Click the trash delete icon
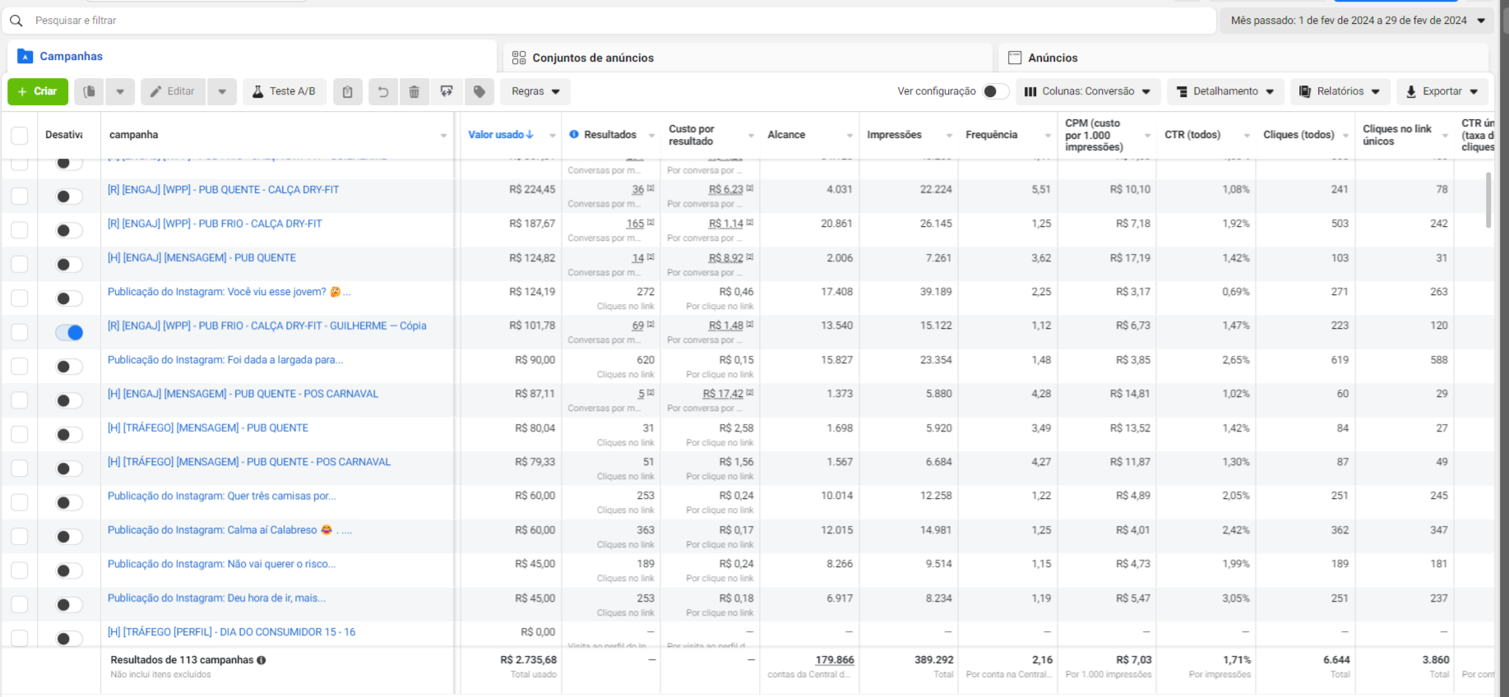This screenshot has width=1509, height=697. pos(414,91)
